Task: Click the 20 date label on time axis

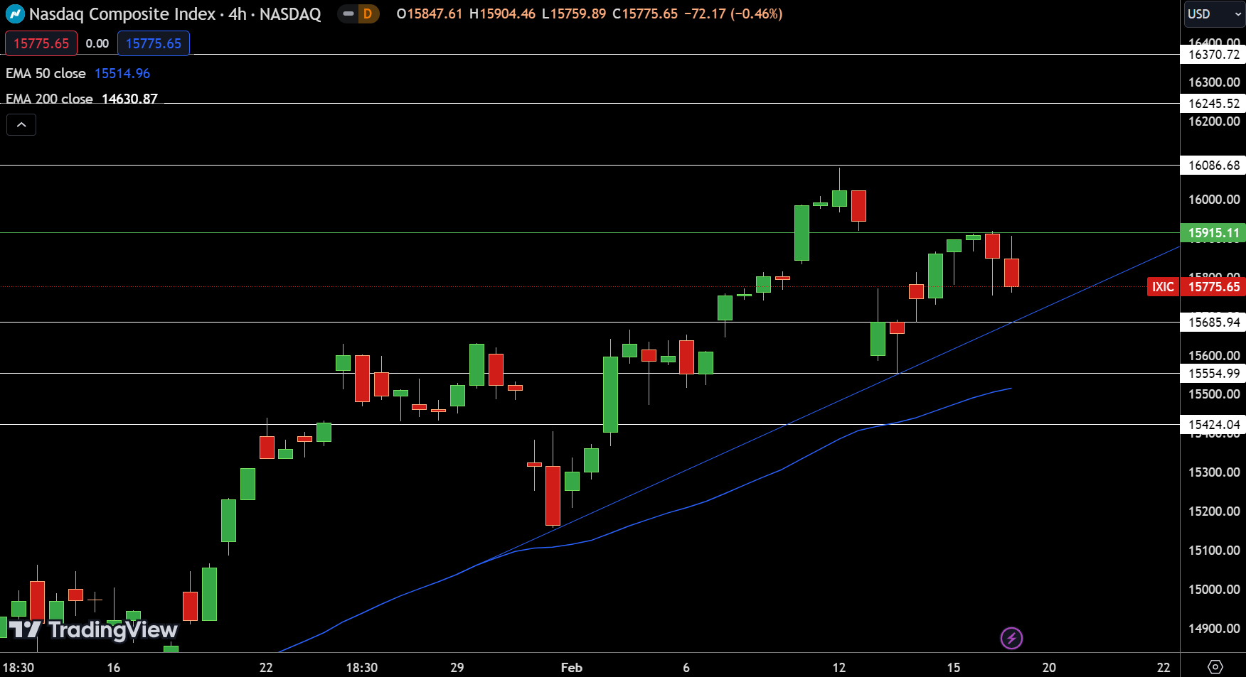Action: (1049, 667)
